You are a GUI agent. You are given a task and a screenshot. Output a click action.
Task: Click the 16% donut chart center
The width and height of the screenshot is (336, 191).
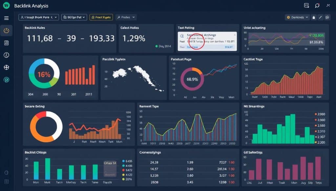(x=44, y=74)
